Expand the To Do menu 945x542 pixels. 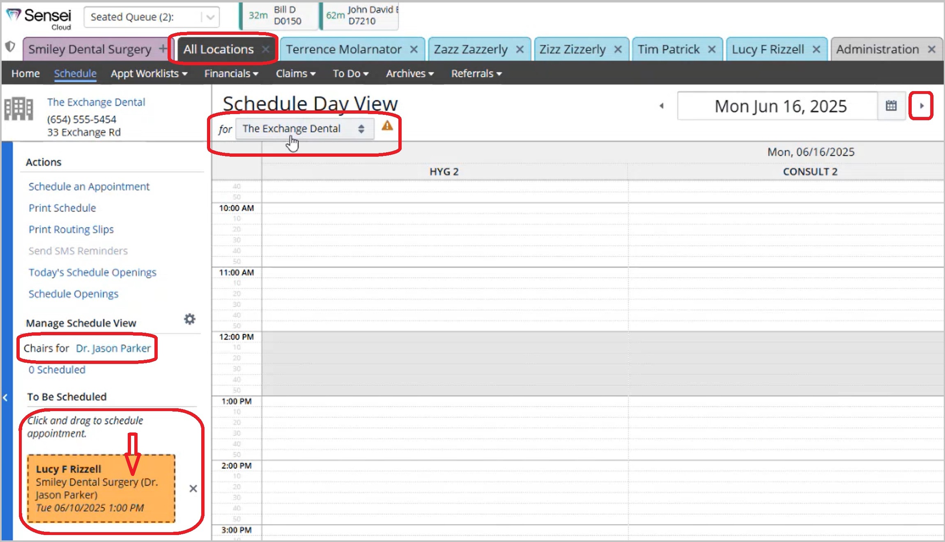(x=351, y=73)
